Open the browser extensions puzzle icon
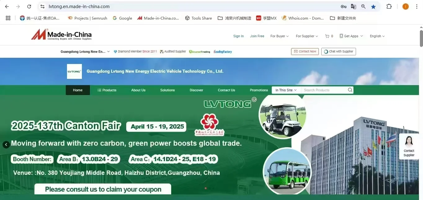Viewport: 423px width, 200px height. 389,7
